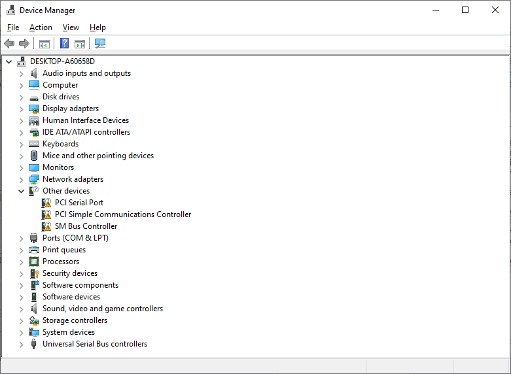Click the Audio inputs and outputs speaker icon

pos(34,73)
